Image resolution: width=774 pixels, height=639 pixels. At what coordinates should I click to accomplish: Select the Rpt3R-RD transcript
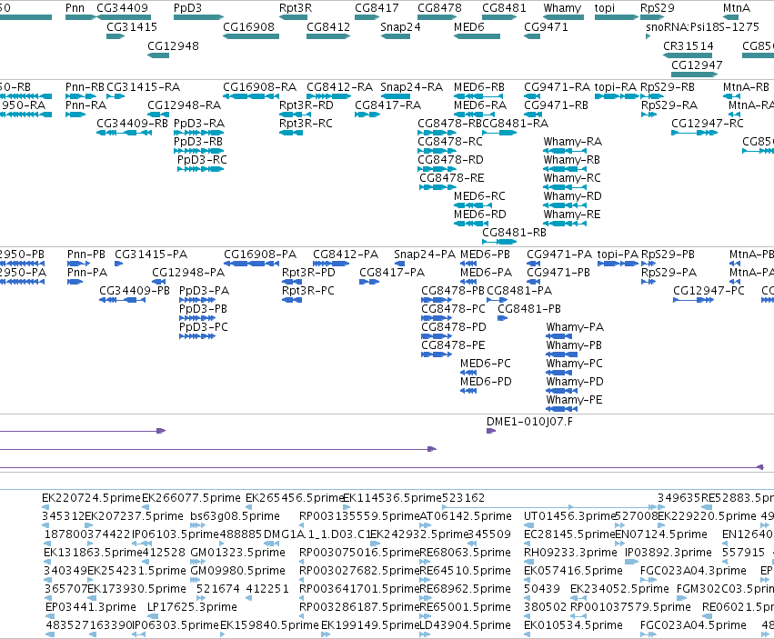[x=296, y=115]
